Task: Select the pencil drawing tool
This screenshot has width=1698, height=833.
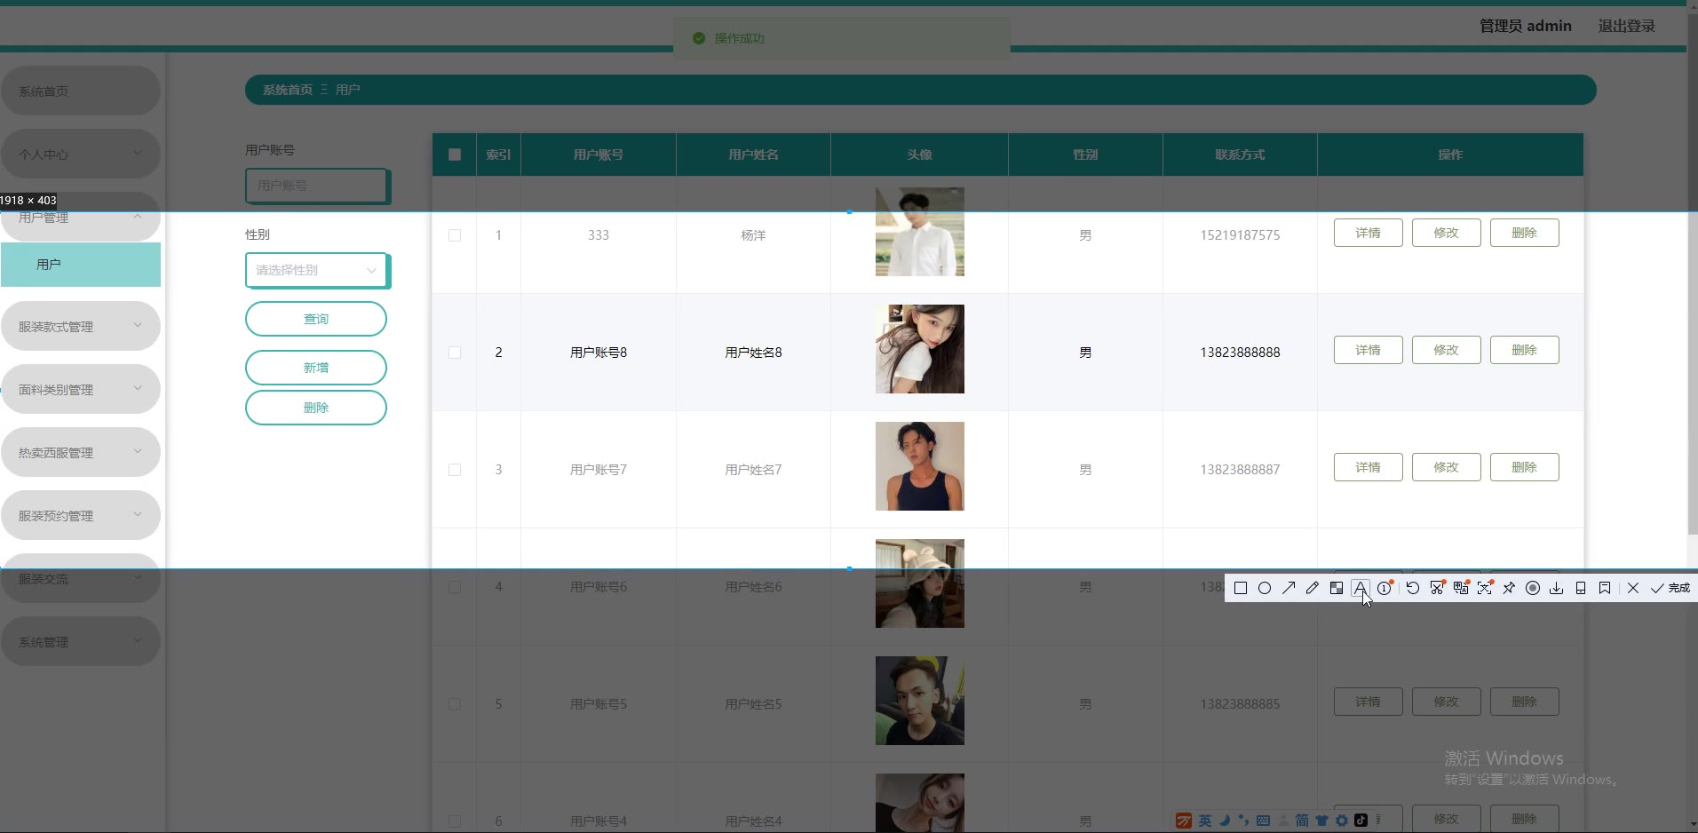Action: pyautogui.click(x=1313, y=588)
